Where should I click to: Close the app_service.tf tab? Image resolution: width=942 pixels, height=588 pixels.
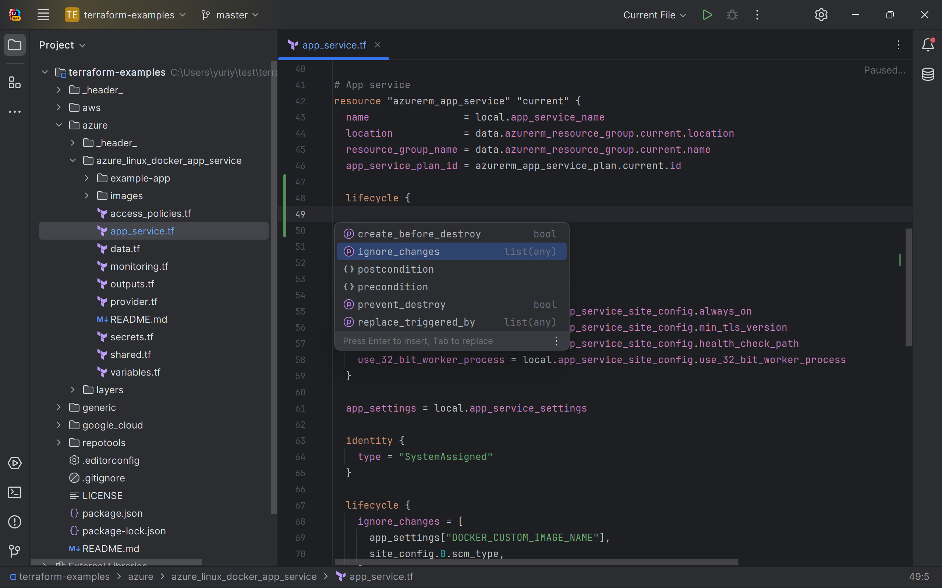click(x=377, y=45)
